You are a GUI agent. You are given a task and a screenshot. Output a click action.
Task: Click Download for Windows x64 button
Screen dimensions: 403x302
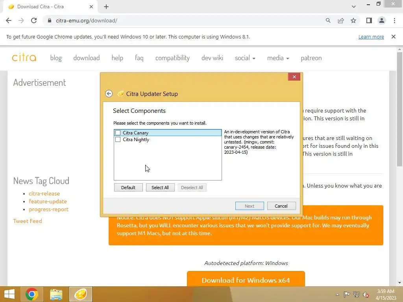pos(246,280)
